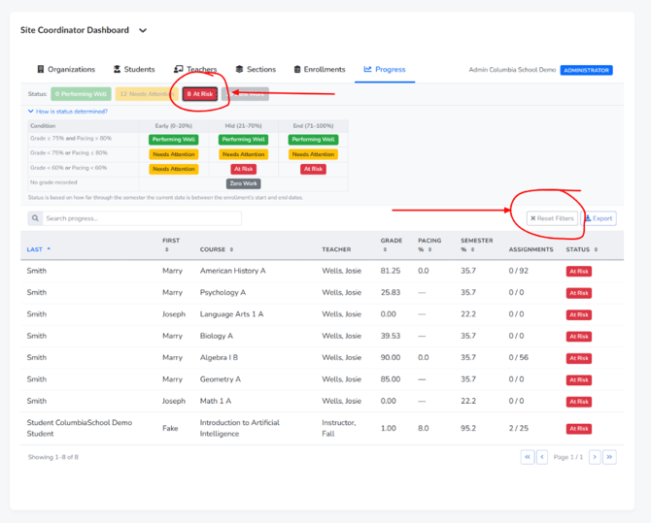
Task: Switch to the Organizations tab
Action: click(66, 69)
